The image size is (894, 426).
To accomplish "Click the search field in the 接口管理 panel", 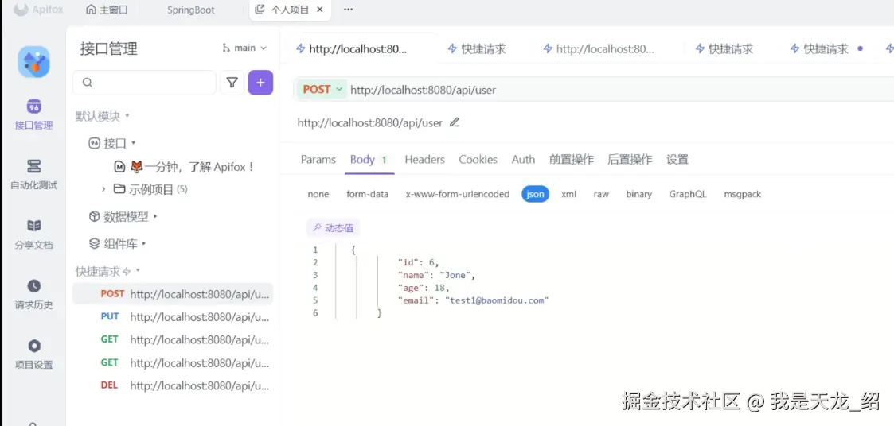I will pyautogui.click(x=144, y=83).
